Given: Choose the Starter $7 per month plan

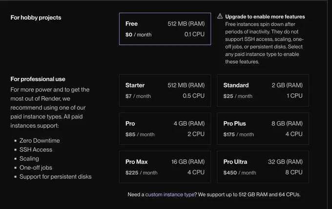Looking at the screenshot, I should pyautogui.click(x=165, y=91).
